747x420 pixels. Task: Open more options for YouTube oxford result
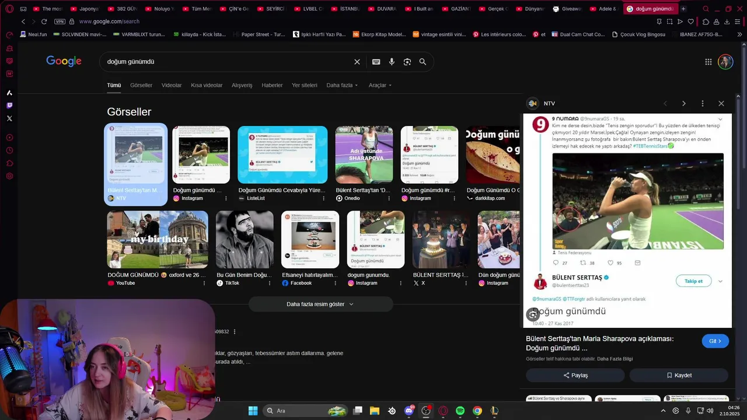[204, 283]
